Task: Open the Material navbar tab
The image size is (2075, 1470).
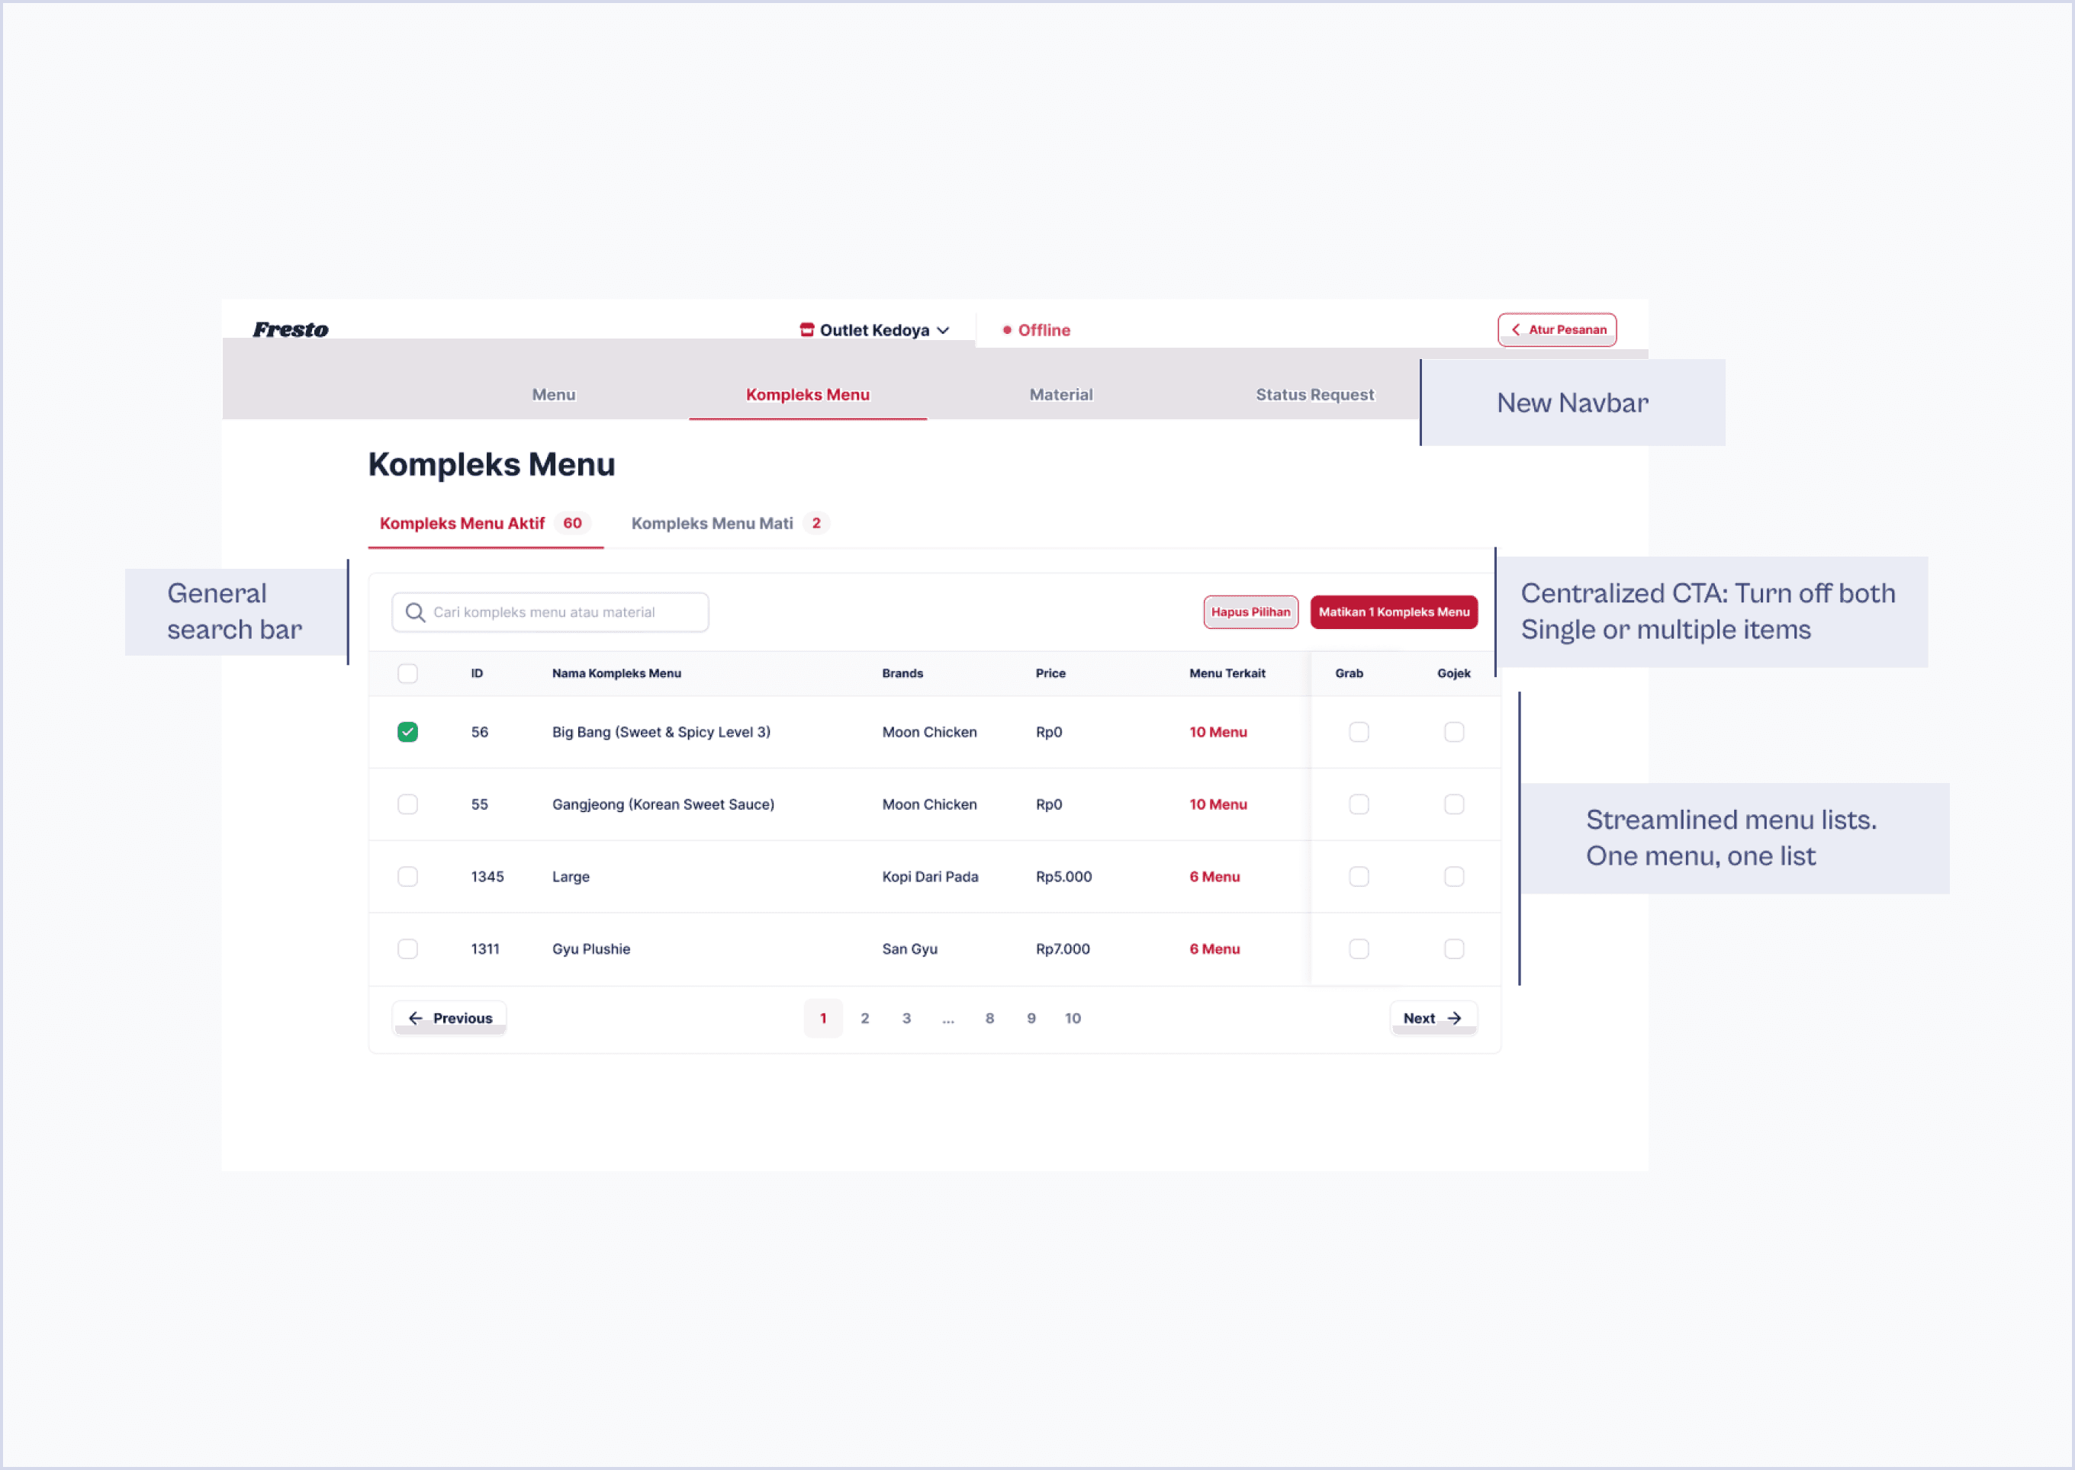Action: pyautogui.click(x=1060, y=395)
